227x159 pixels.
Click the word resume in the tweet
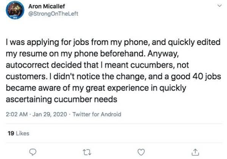point(33,54)
